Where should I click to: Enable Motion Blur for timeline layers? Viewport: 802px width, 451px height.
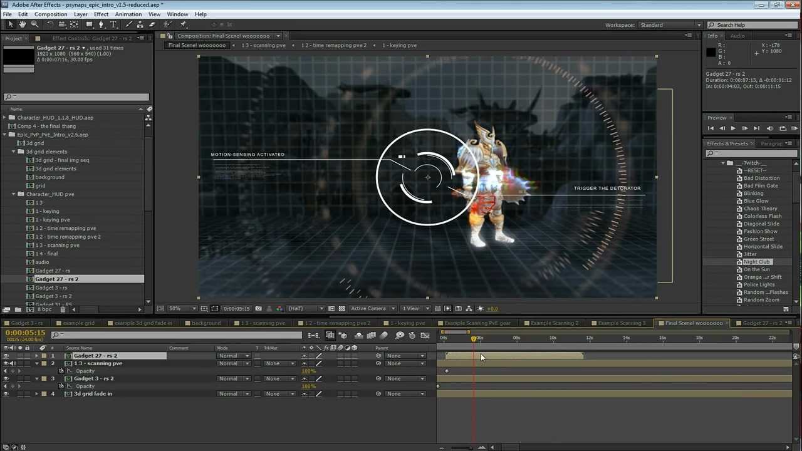click(384, 335)
